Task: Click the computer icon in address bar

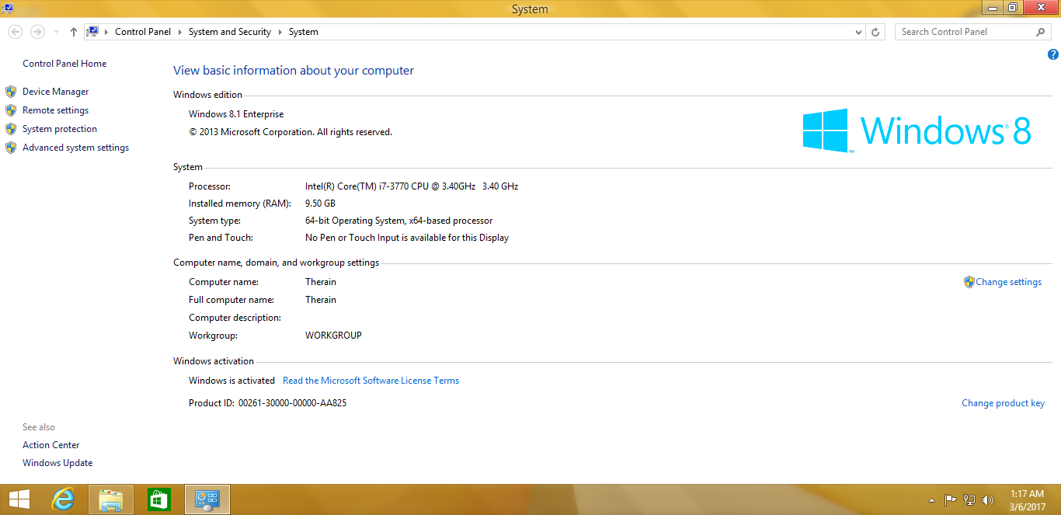Action: pos(93,32)
